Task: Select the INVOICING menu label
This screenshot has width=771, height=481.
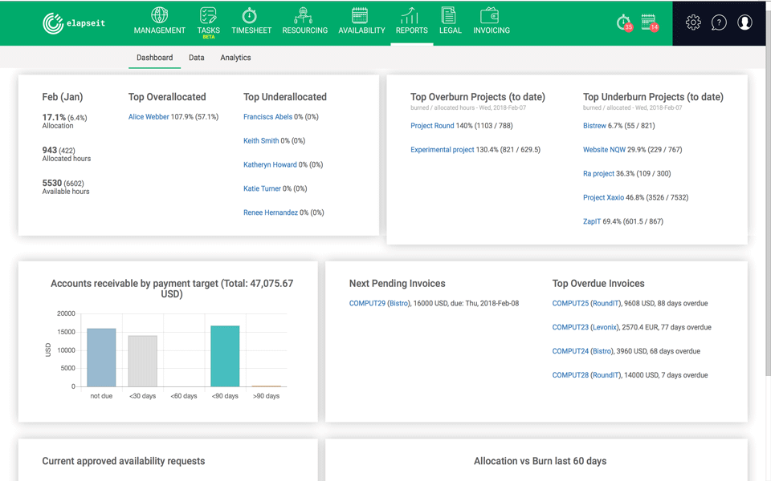Action: pos(492,30)
